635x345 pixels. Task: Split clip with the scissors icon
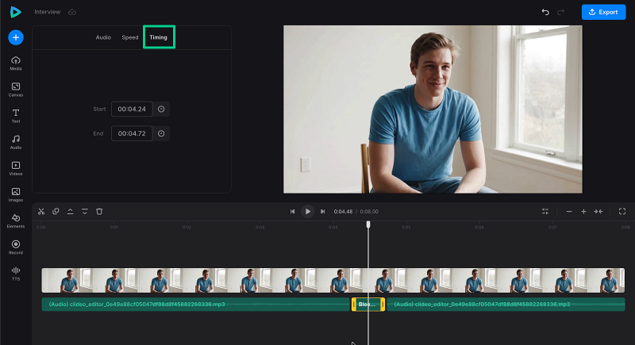(41, 212)
